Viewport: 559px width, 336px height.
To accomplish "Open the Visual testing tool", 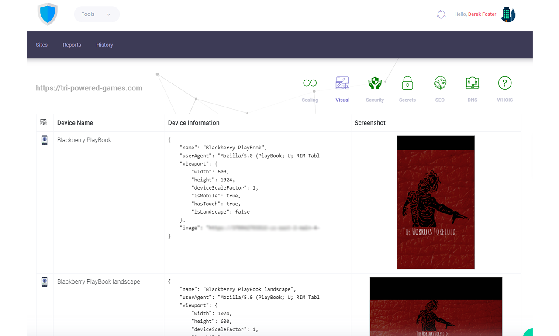I will click(x=342, y=87).
